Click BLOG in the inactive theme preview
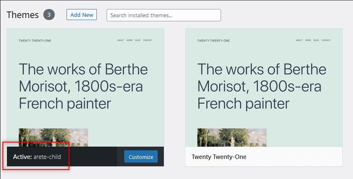 (x=316, y=40)
